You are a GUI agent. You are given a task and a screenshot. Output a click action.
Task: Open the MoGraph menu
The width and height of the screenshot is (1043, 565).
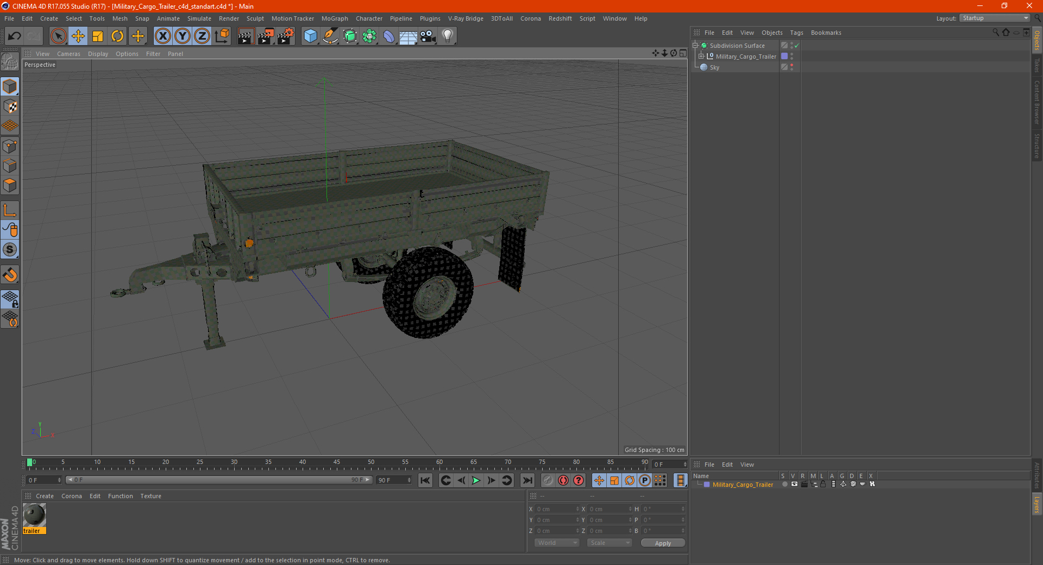pyautogui.click(x=335, y=18)
